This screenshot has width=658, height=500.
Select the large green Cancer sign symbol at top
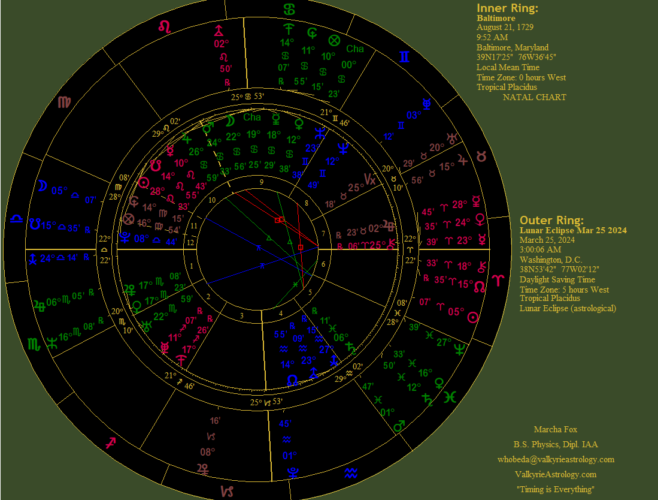(x=290, y=10)
